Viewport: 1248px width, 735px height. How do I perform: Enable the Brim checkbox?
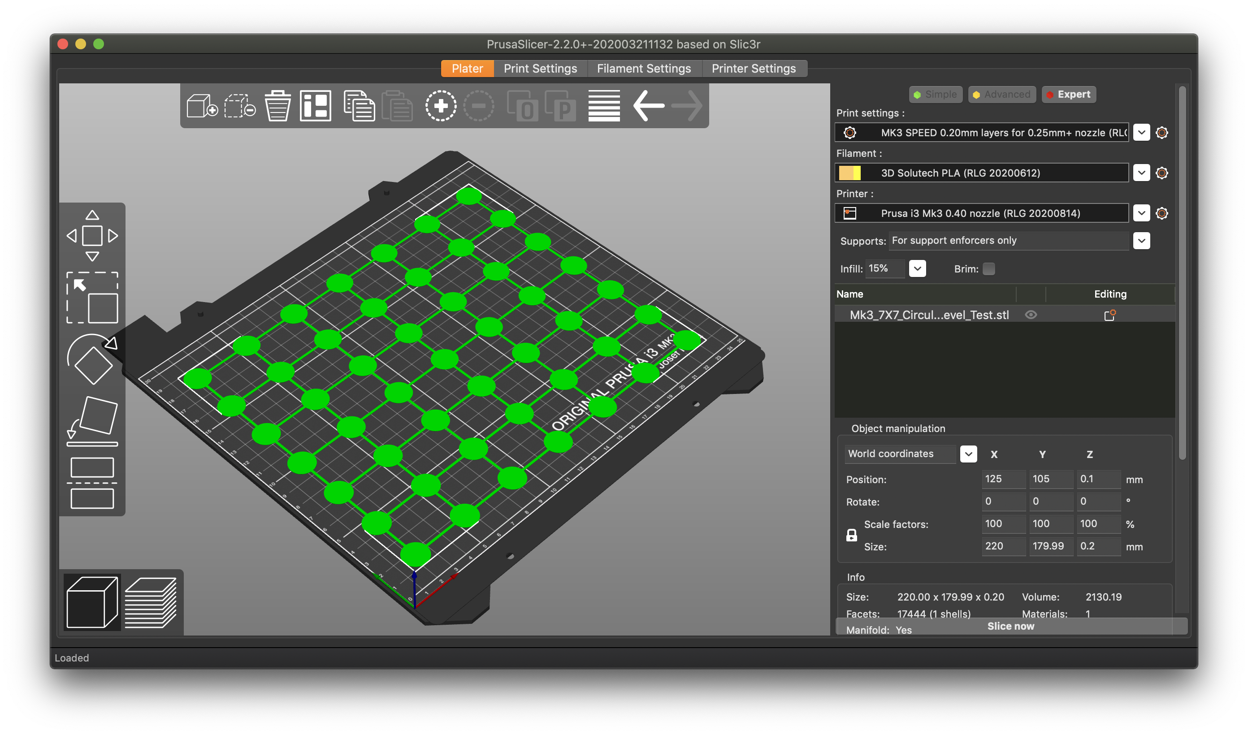click(988, 269)
